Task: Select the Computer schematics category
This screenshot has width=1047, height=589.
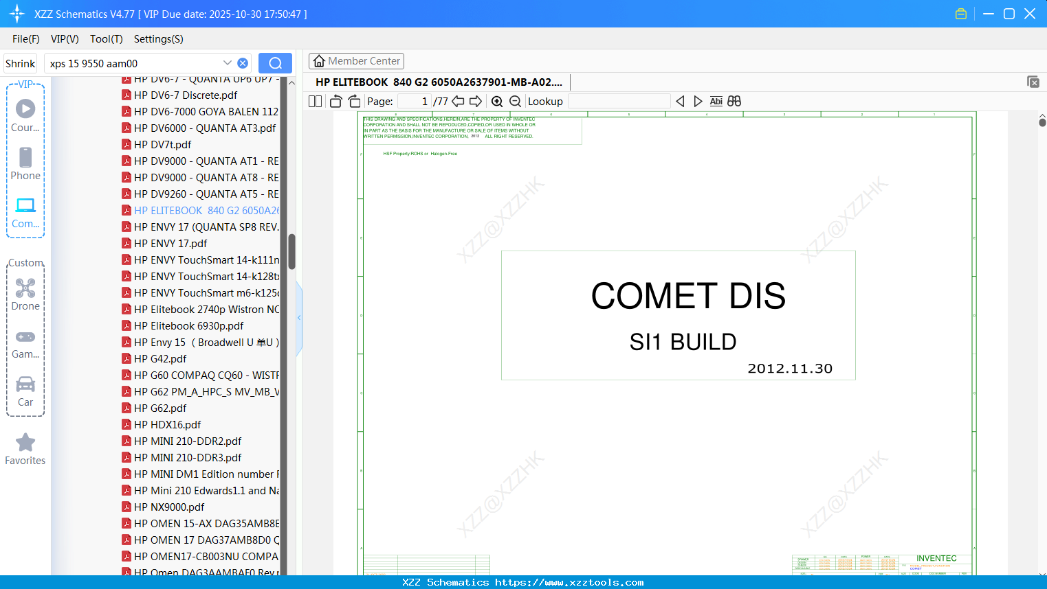Action: pyautogui.click(x=25, y=213)
